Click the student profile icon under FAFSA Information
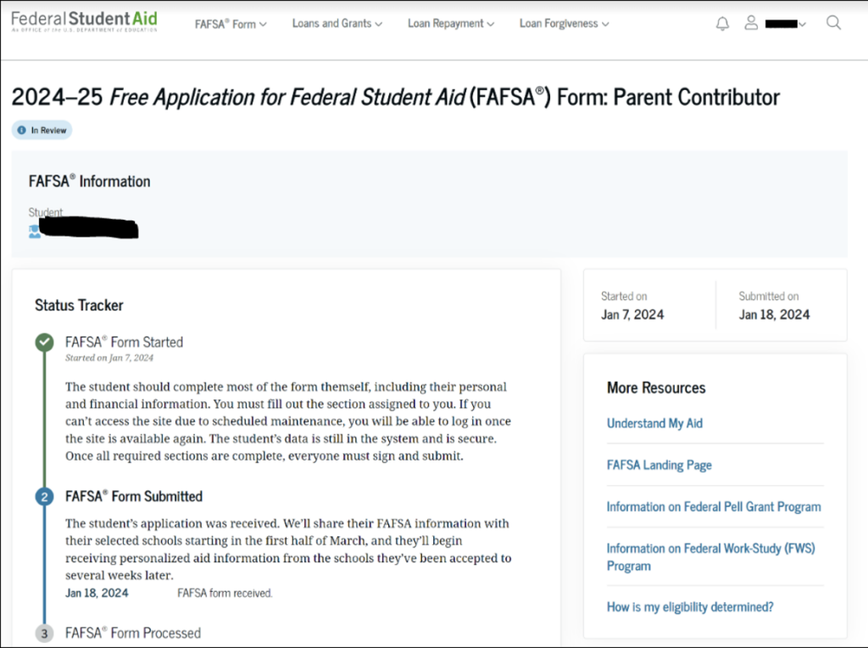Image resolution: width=868 pixels, height=648 pixels. click(34, 230)
